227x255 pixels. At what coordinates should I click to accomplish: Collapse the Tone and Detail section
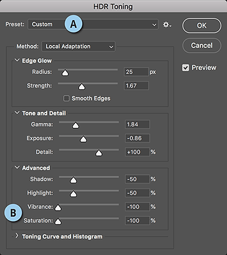(17, 112)
